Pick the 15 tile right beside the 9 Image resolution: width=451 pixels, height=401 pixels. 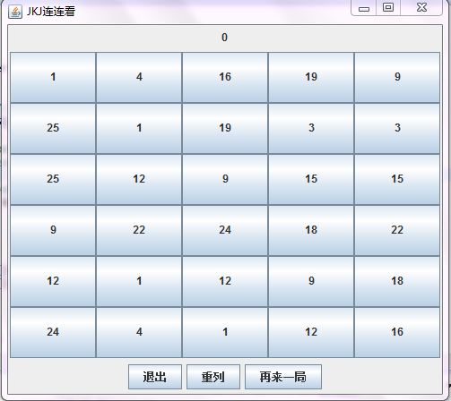coord(311,180)
